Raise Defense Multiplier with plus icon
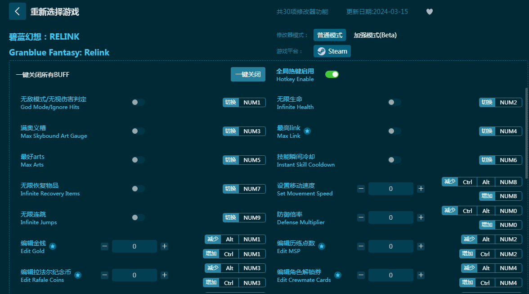Viewport: 529px width, 294px height. (421, 217)
